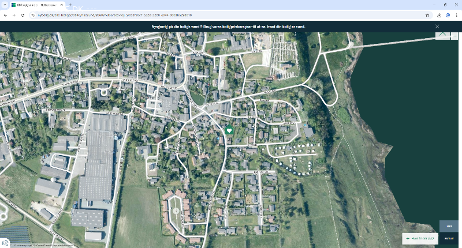Click the green heart property marker
The image size is (462, 248).
pos(229,130)
